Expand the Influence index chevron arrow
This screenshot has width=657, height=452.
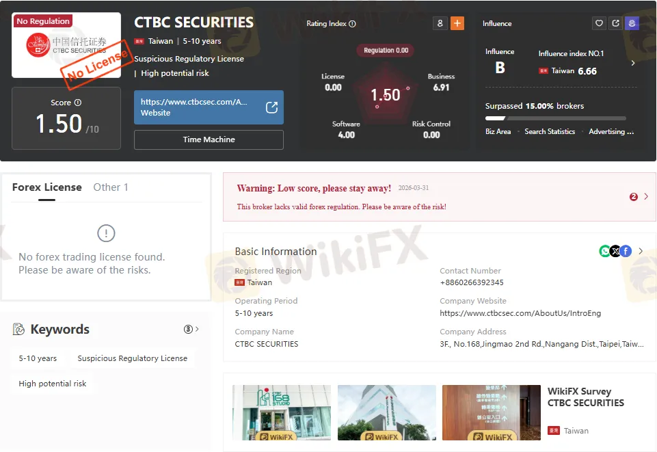point(632,63)
